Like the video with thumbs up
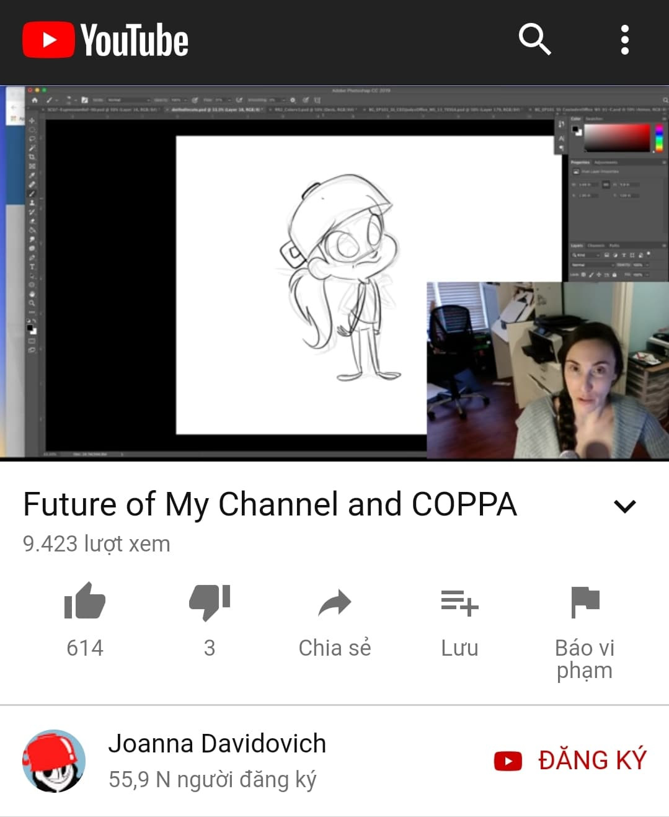This screenshot has height=817, width=669. coord(85,600)
